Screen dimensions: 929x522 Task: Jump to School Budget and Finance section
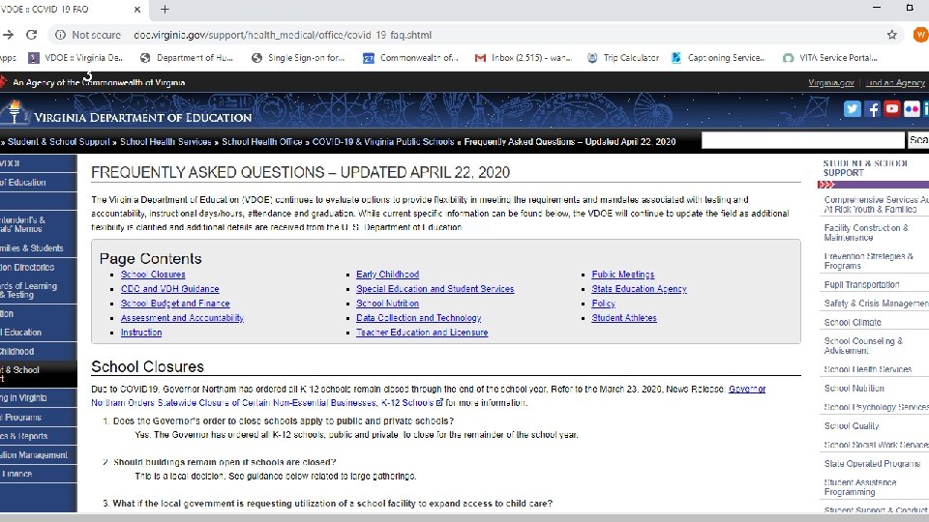pos(175,304)
